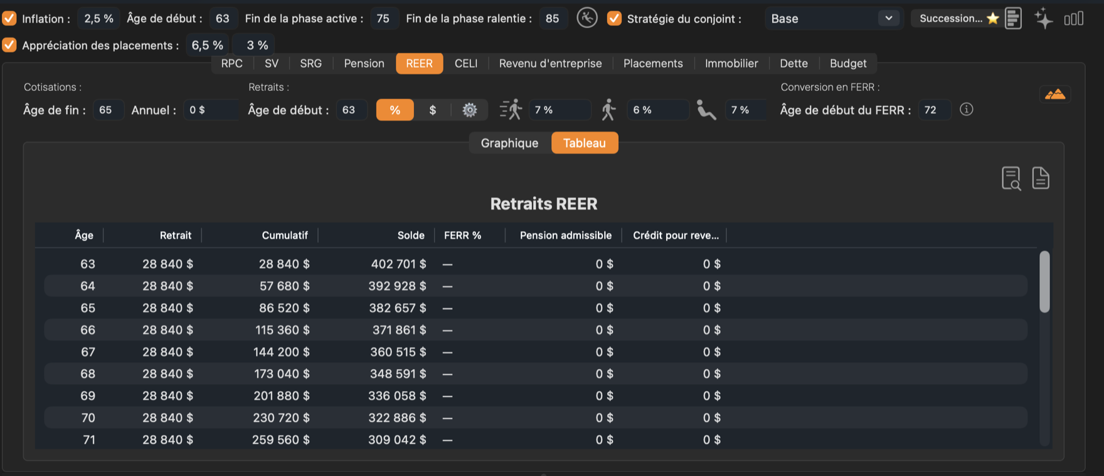Show the Graphique view

509,143
